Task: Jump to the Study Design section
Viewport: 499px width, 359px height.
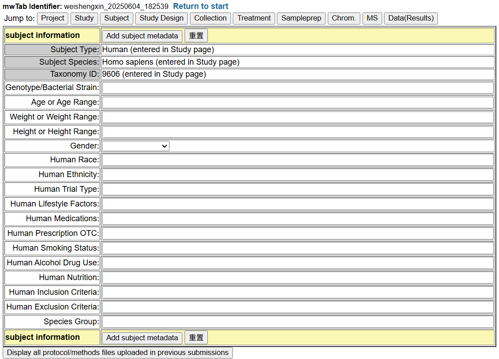Action: [x=161, y=18]
